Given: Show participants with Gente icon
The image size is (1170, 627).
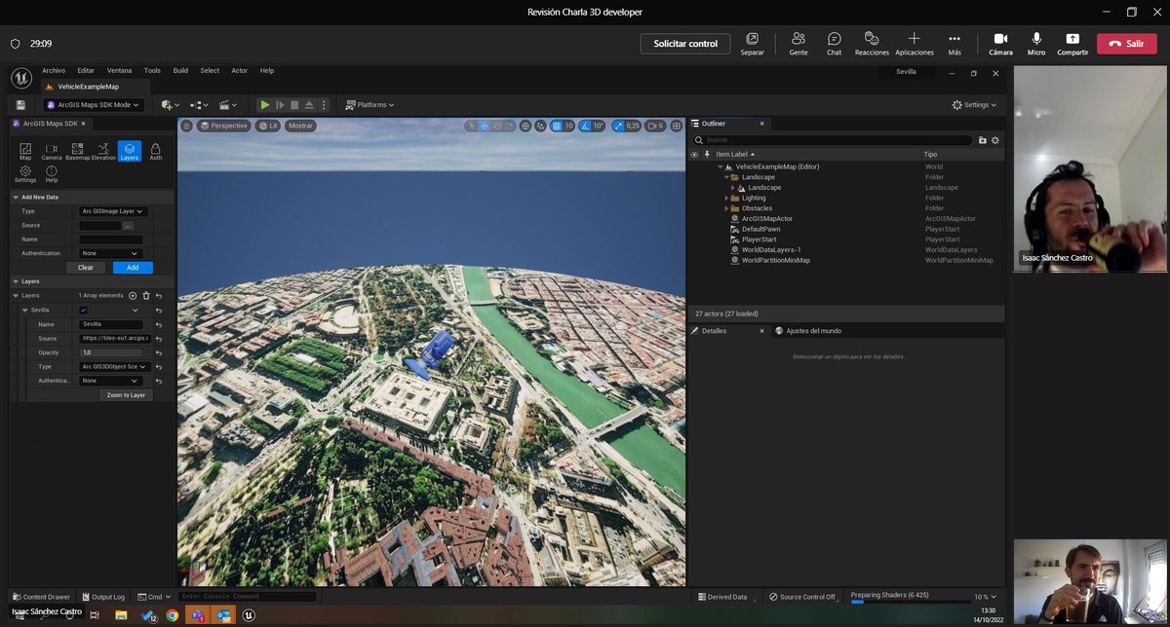Looking at the screenshot, I should coord(799,43).
